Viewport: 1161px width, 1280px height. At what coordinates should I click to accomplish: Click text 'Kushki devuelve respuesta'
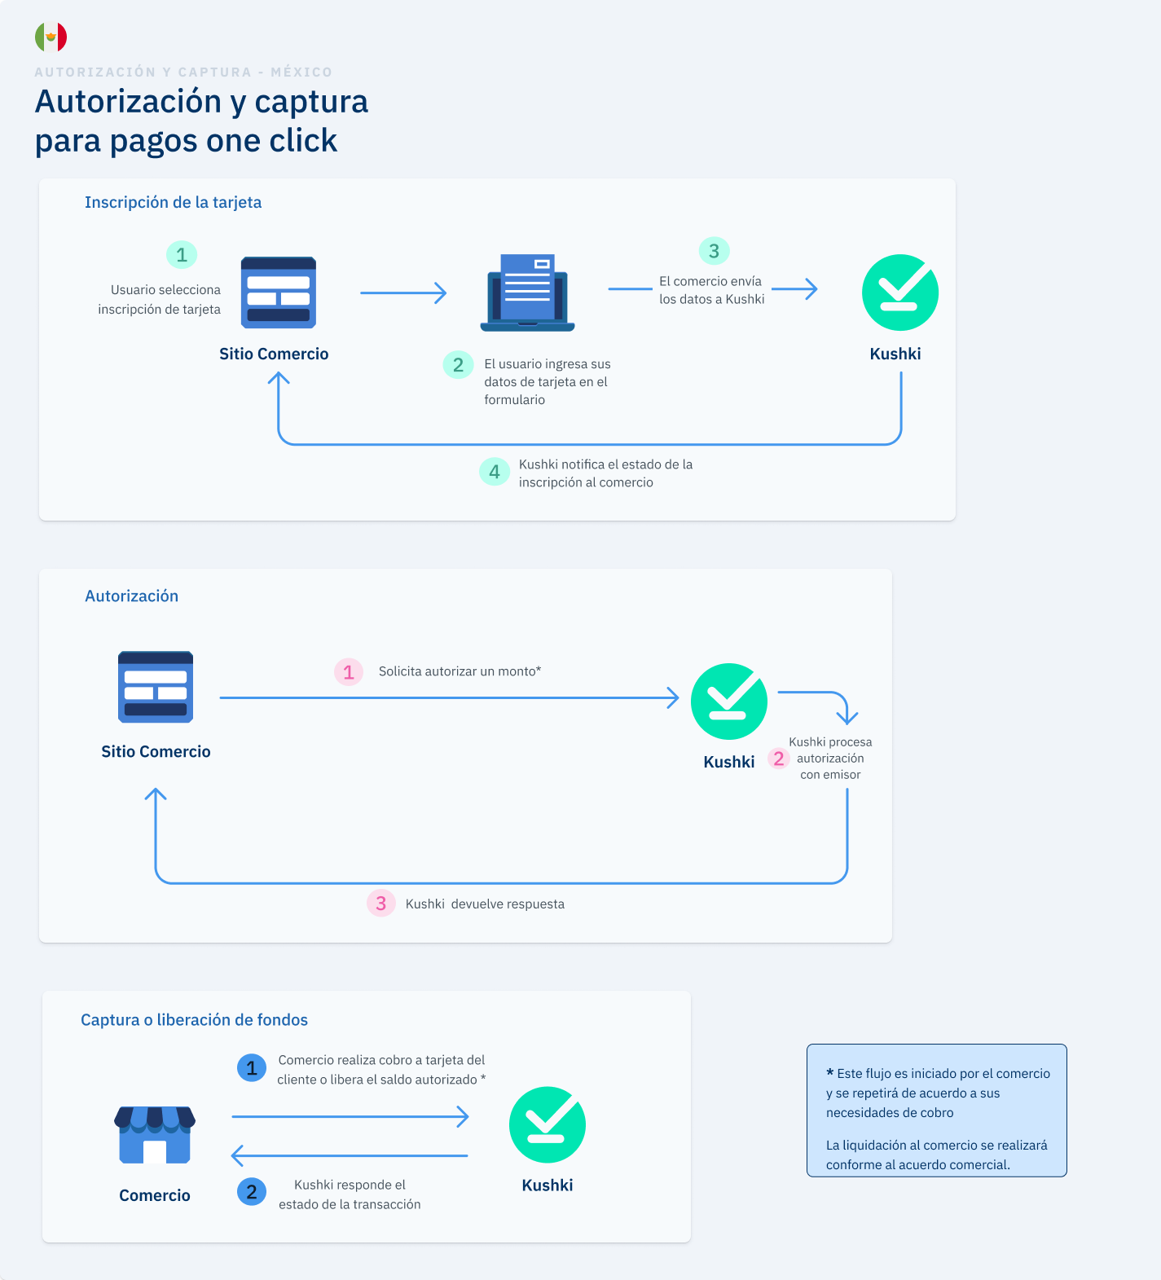pos(485,904)
